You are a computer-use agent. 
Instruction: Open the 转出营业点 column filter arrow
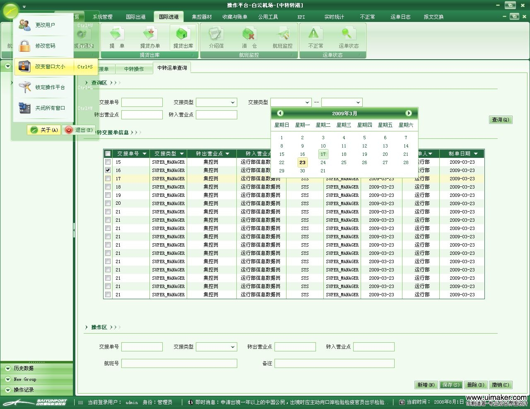(x=227, y=154)
